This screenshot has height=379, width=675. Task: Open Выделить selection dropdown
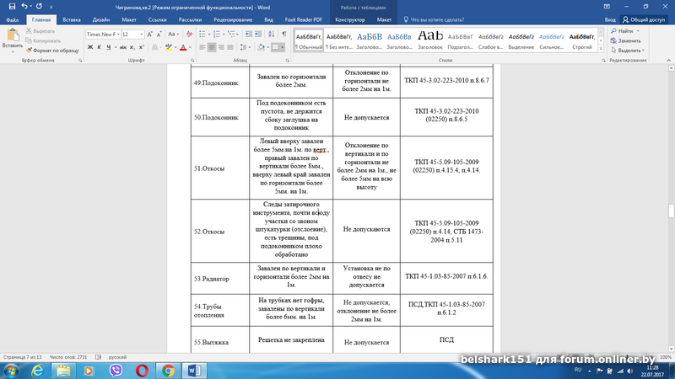click(627, 51)
